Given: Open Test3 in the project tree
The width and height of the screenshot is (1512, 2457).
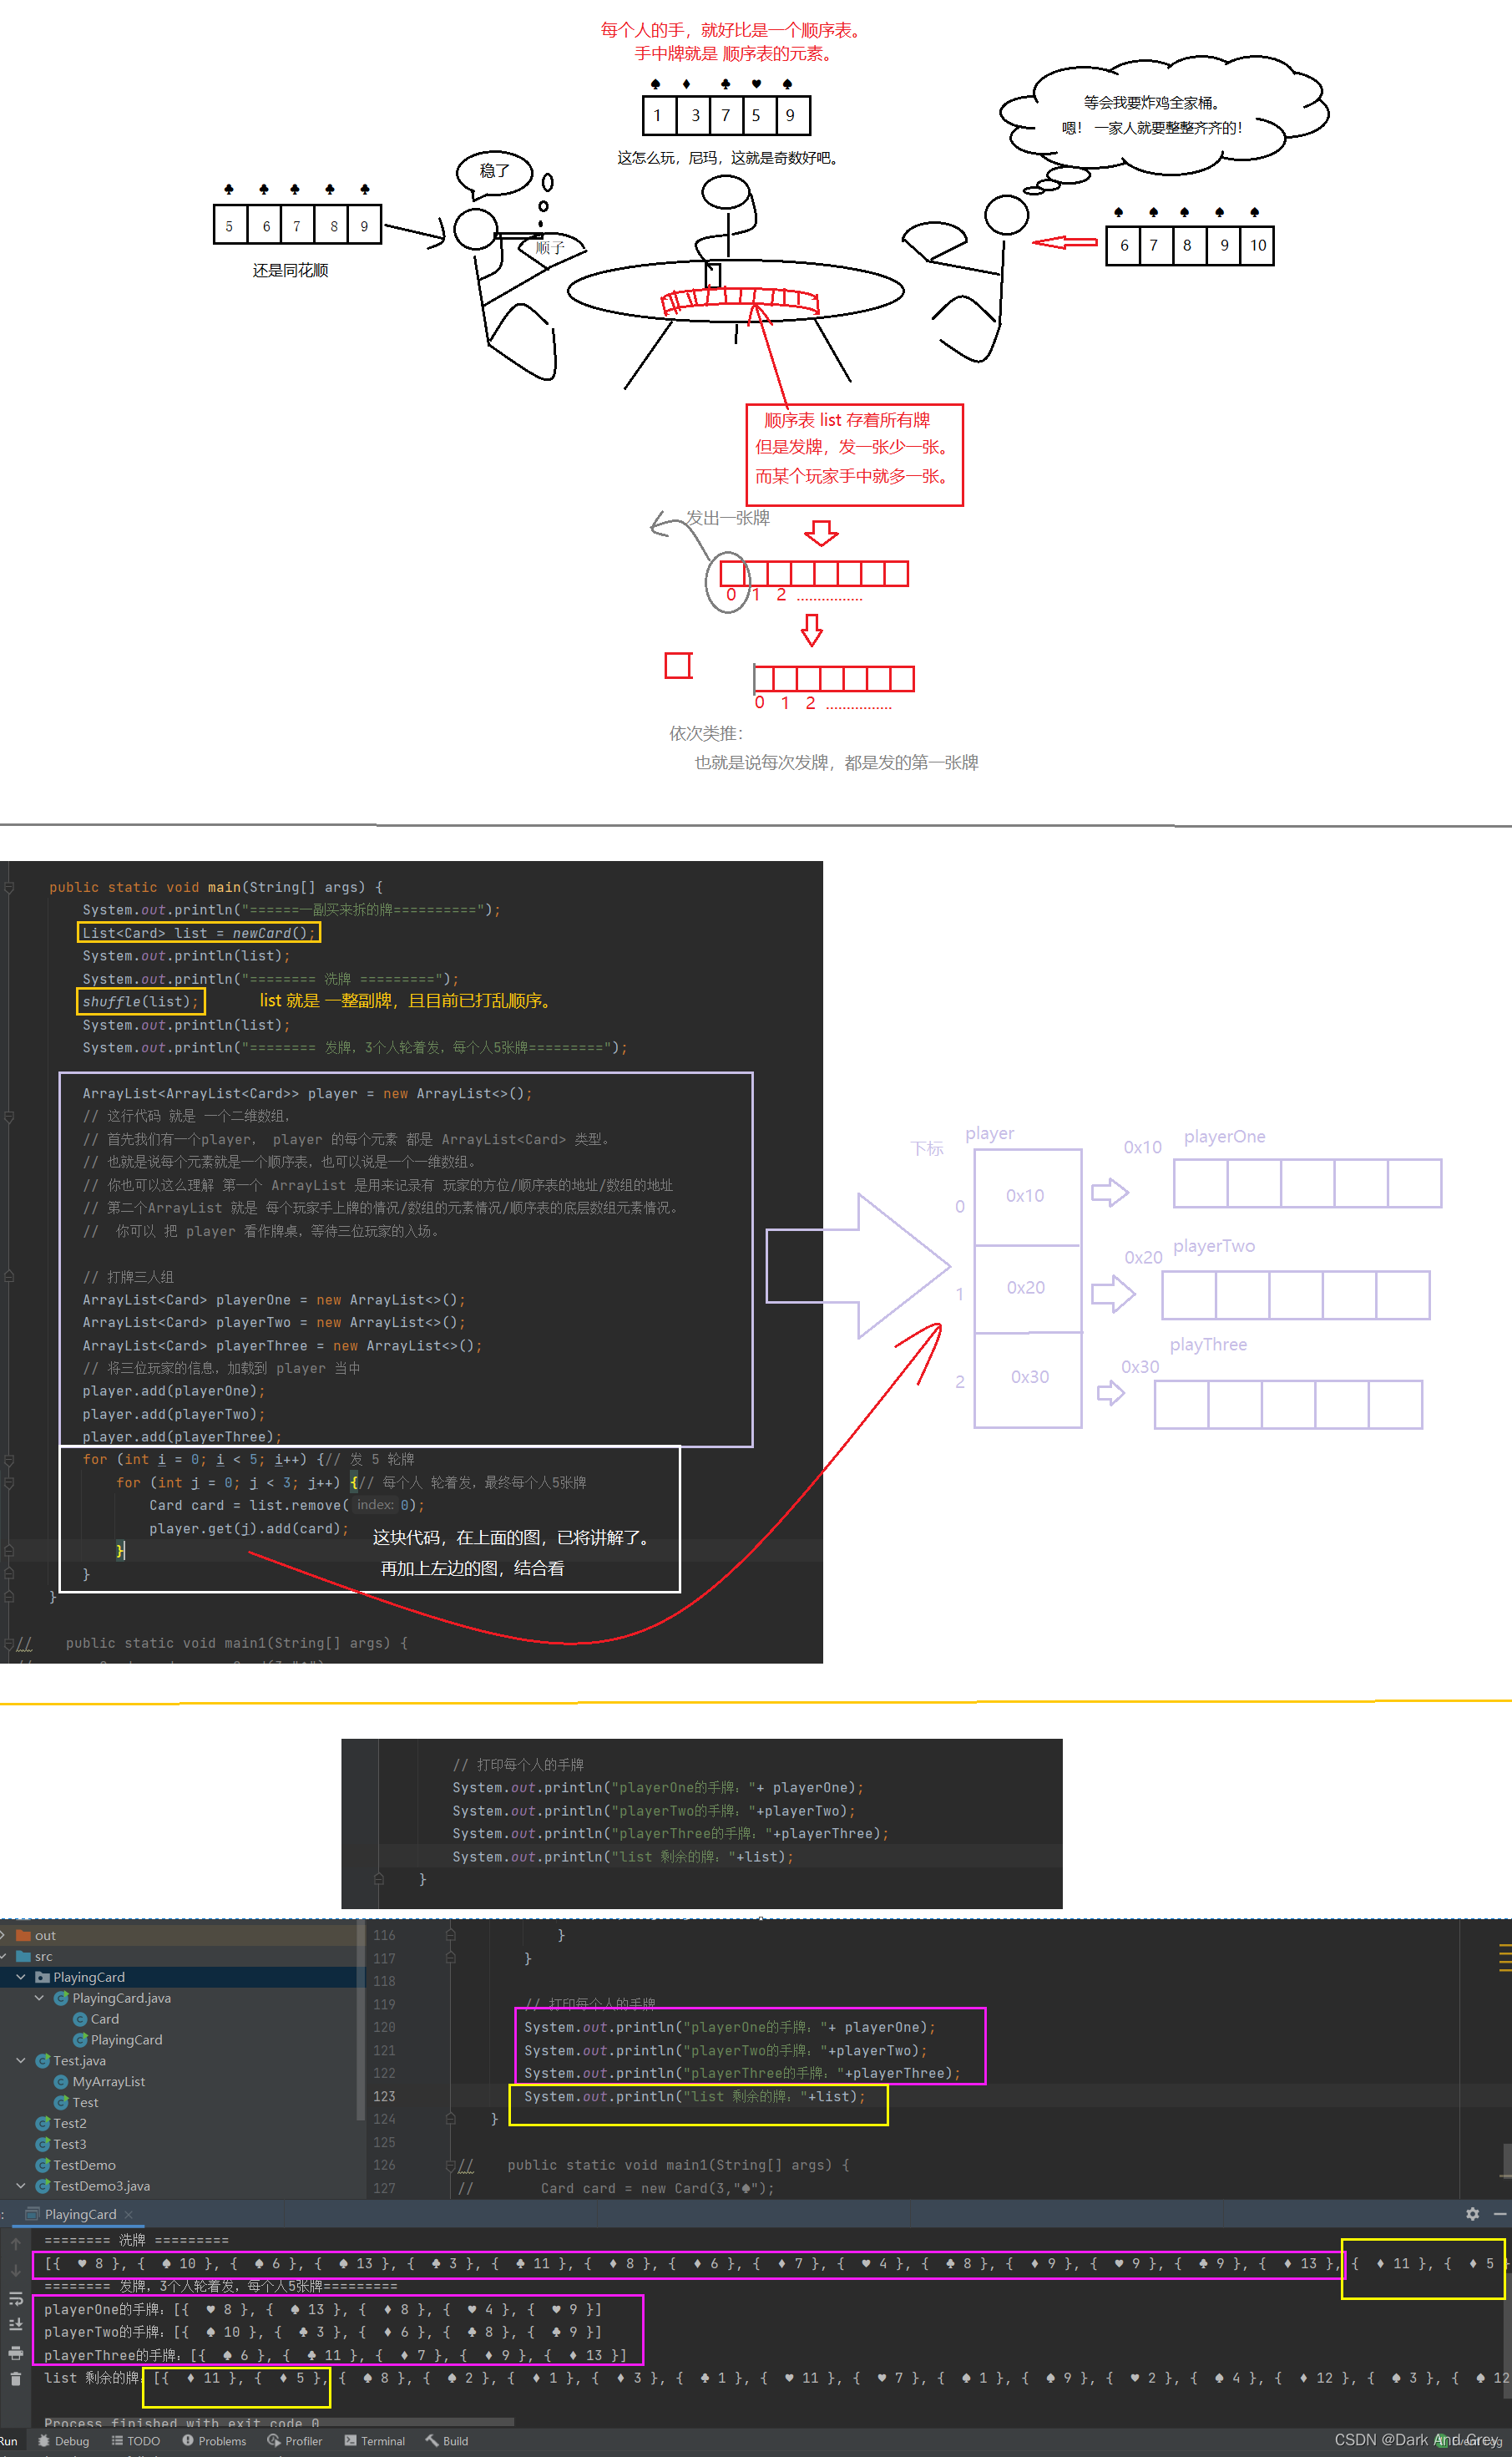Looking at the screenshot, I should (61, 2144).
